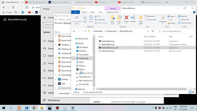Click the Paste icon in ribbon
197x111 pixels.
point(91,18)
